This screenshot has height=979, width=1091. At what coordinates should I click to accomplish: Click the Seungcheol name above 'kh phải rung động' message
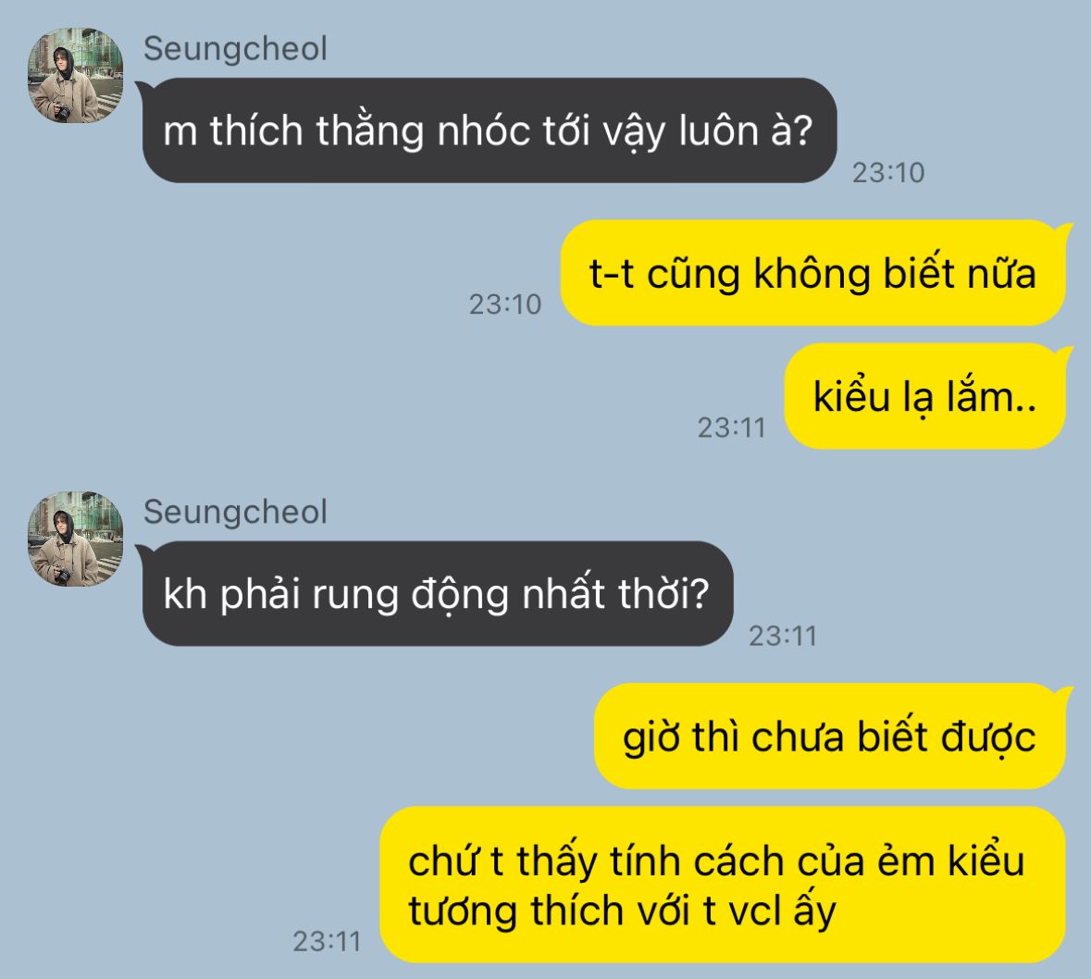pyautogui.click(x=235, y=512)
